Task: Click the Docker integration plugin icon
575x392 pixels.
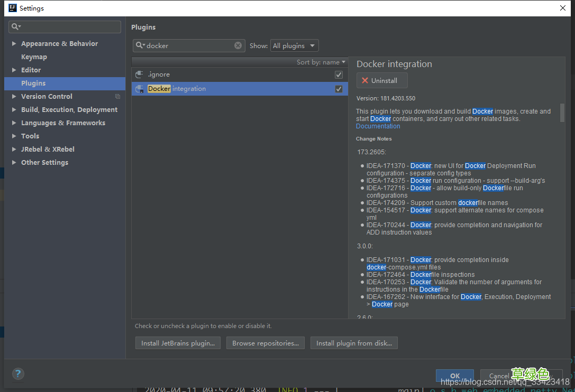Action: click(x=139, y=89)
